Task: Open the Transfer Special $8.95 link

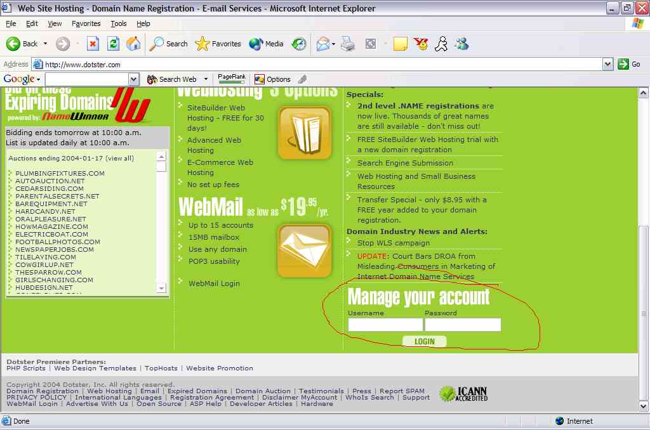Action: [422, 210]
